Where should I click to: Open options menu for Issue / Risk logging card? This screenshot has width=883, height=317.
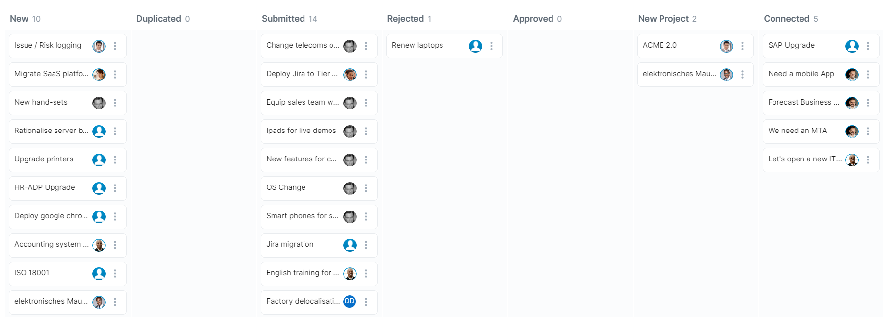(115, 46)
